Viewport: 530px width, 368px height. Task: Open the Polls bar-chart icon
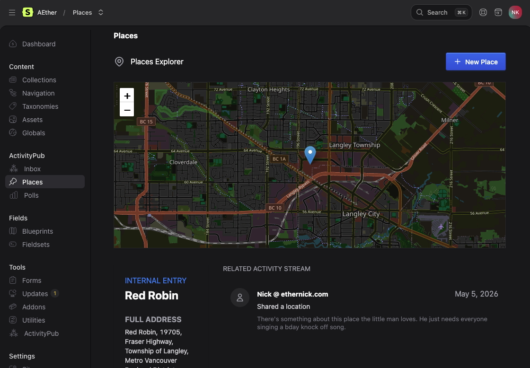[14, 195]
